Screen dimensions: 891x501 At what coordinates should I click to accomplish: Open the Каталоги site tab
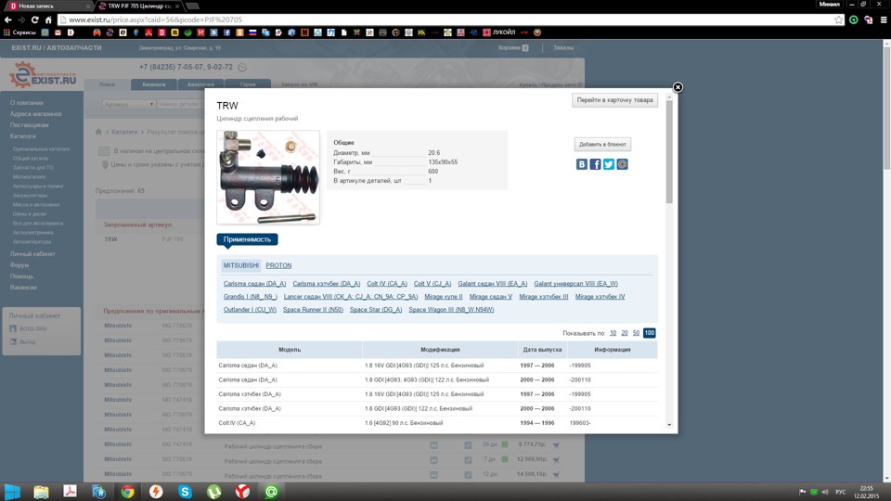tap(153, 84)
